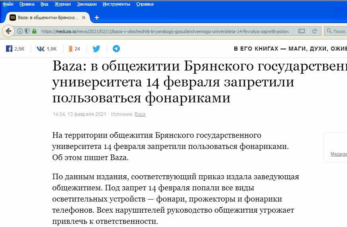Viewport: 347px width, 227px height.
Task: Show site information icon
Action: (20, 31)
